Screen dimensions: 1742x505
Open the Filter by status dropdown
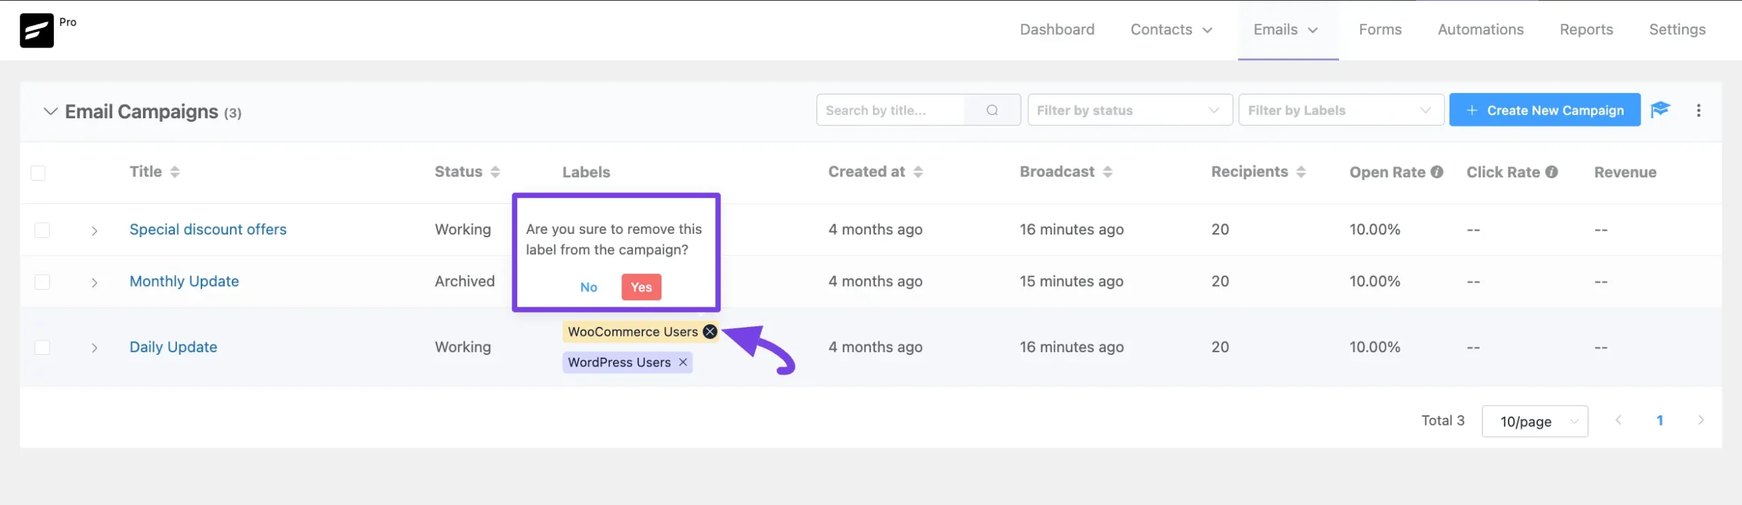[x=1130, y=110]
